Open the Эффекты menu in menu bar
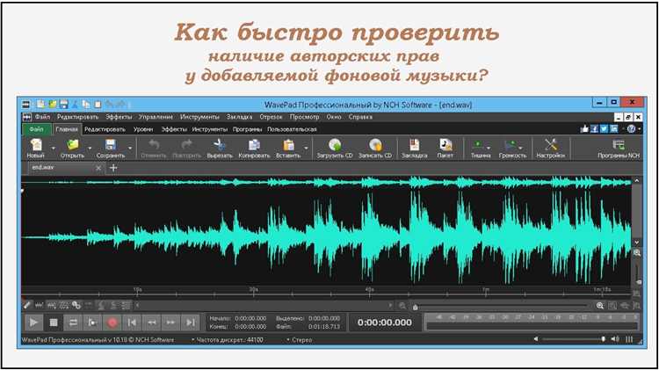Screen dimensions: 659x370 tap(119, 117)
